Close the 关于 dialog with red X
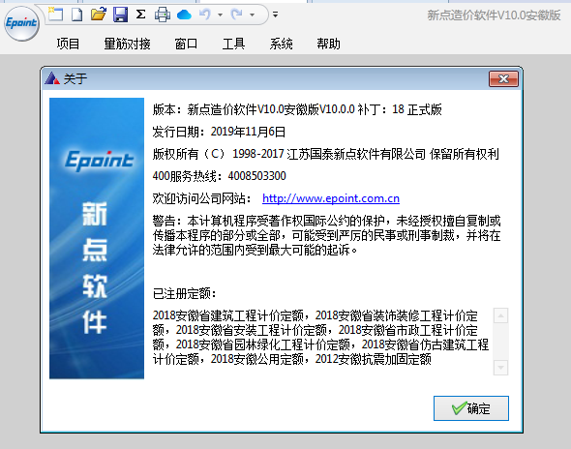The height and width of the screenshot is (449, 571). click(x=503, y=78)
